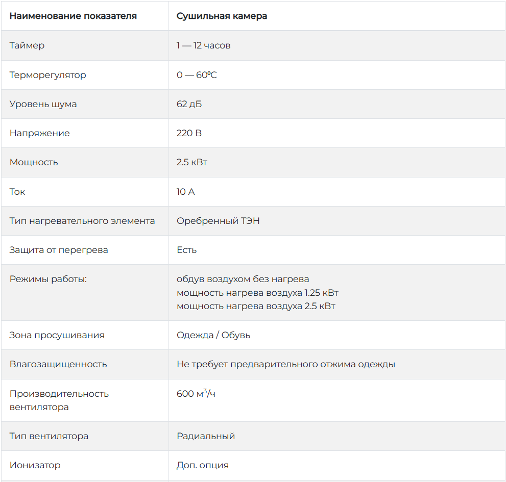Click the 'Доп. опция' ionizer value

click(203, 465)
